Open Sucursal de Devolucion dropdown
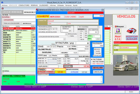The image size is (140, 94). click(x=66, y=34)
